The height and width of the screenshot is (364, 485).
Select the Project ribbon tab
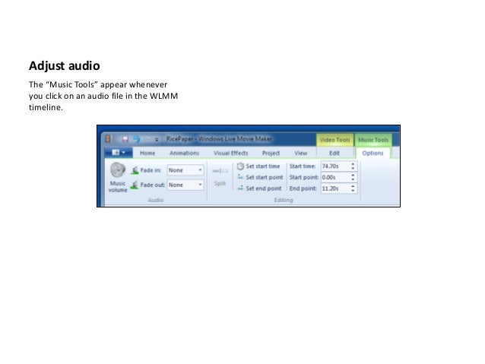(271, 153)
